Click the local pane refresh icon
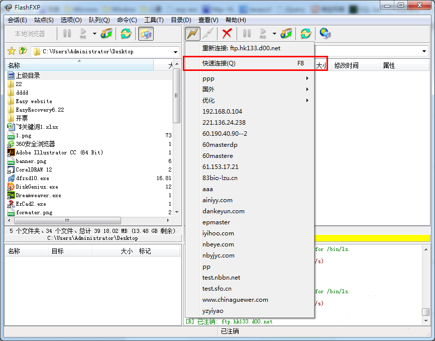Image resolution: width=435 pixels, height=341 pixels. (126, 34)
